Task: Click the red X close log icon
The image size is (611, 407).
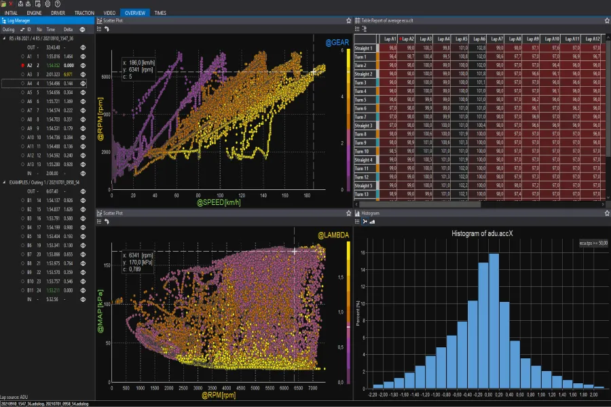Action: pyautogui.click(x=11, y=4)
